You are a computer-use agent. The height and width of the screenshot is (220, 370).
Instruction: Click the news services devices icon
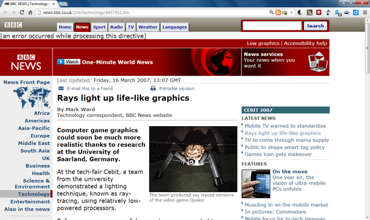pyautogui.click(x=318, y=62)
